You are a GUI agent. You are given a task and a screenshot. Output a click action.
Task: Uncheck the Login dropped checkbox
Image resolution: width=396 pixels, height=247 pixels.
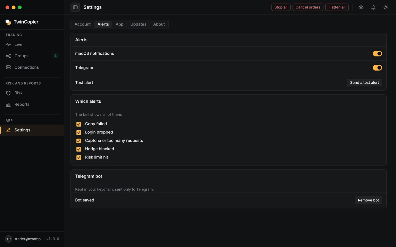[x=79, y=133]
